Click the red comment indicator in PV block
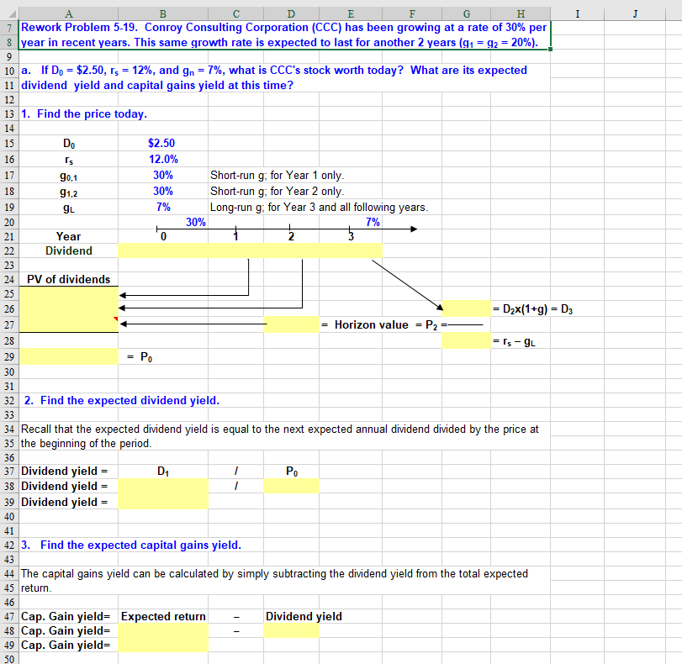This screenshot has height=664, width=682. (116, 319)
